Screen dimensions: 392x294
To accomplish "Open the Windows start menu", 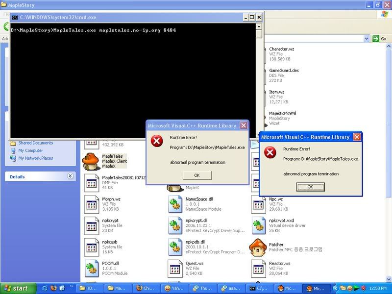I will (x=18, y=289).
